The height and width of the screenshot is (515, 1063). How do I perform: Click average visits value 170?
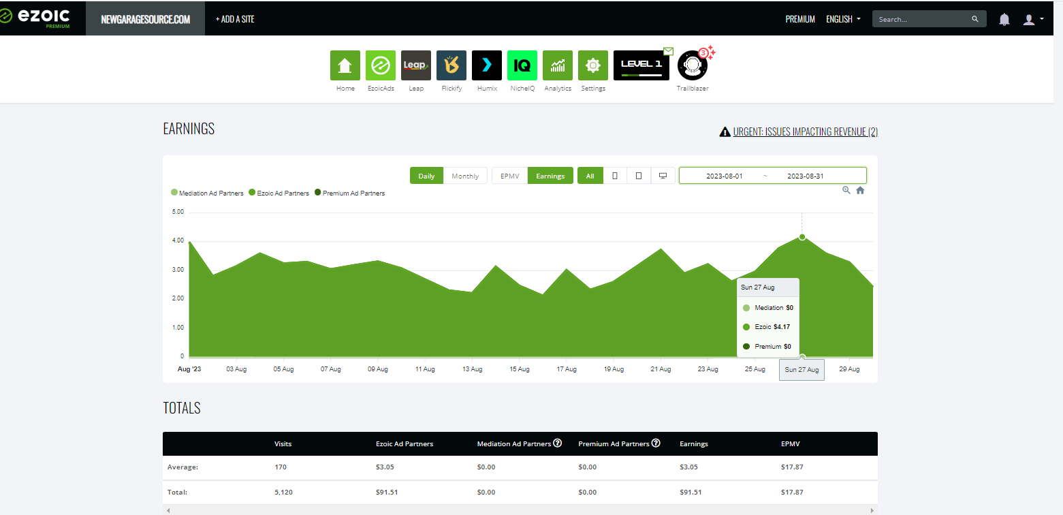click(x=280, y=467)
